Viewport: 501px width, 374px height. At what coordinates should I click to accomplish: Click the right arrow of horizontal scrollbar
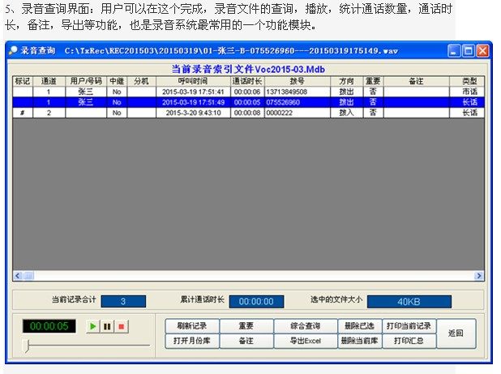(478, 276)
